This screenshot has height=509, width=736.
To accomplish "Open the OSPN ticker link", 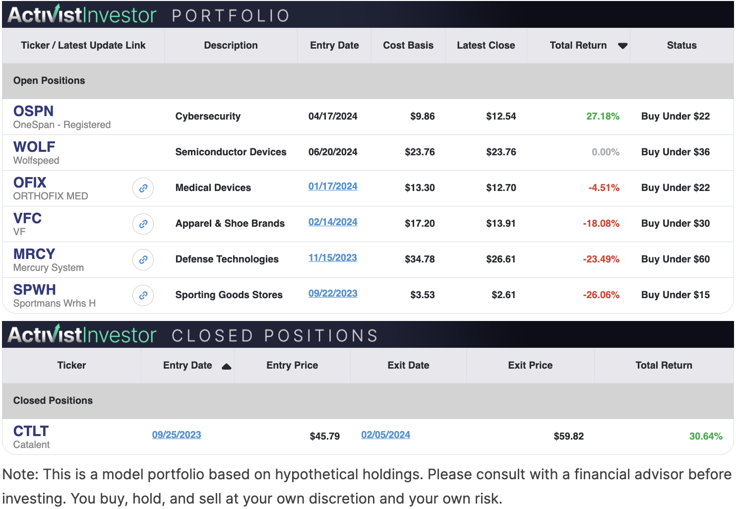I will (33, 111).
